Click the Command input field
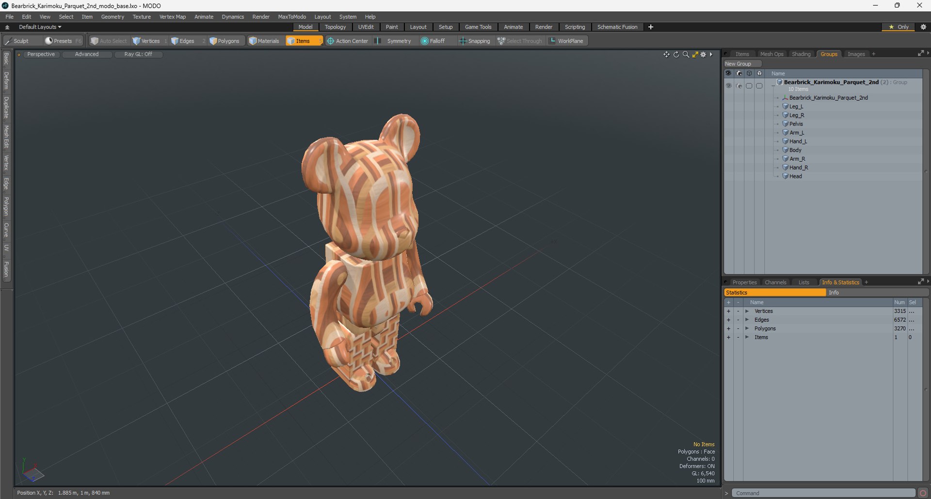The image size is (931, 499). [x=823, y=493]
